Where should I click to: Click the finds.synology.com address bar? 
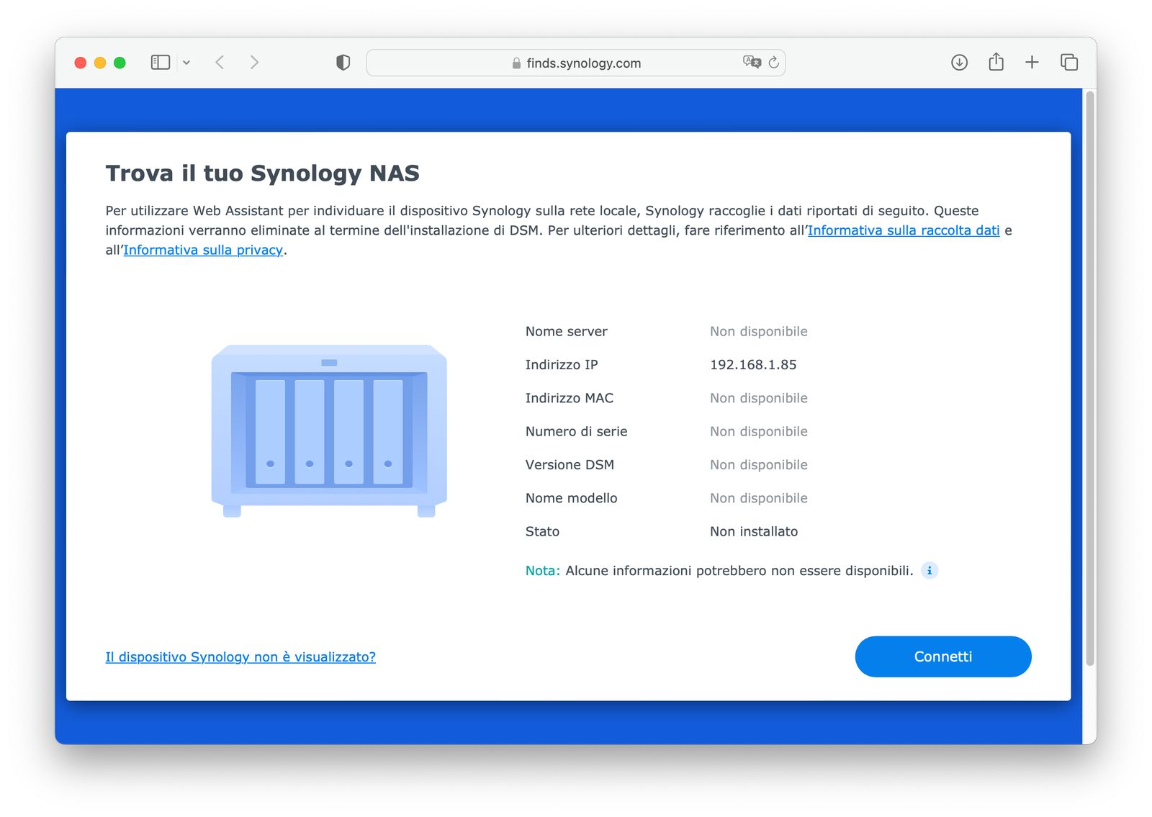click(575, 63)
